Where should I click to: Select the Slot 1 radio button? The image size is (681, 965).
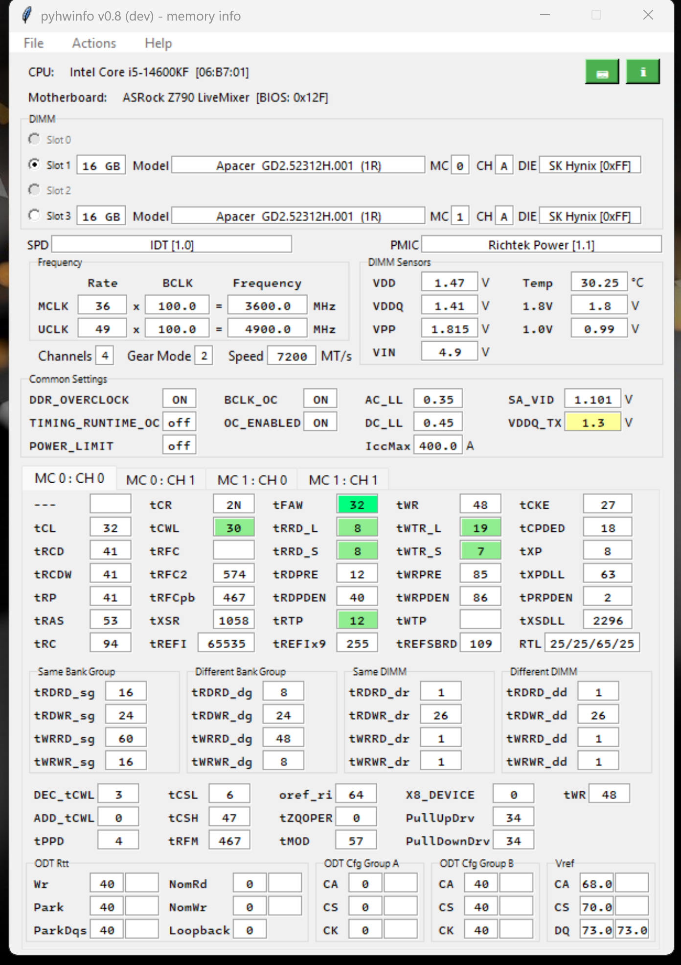click(x=34, y=165)
